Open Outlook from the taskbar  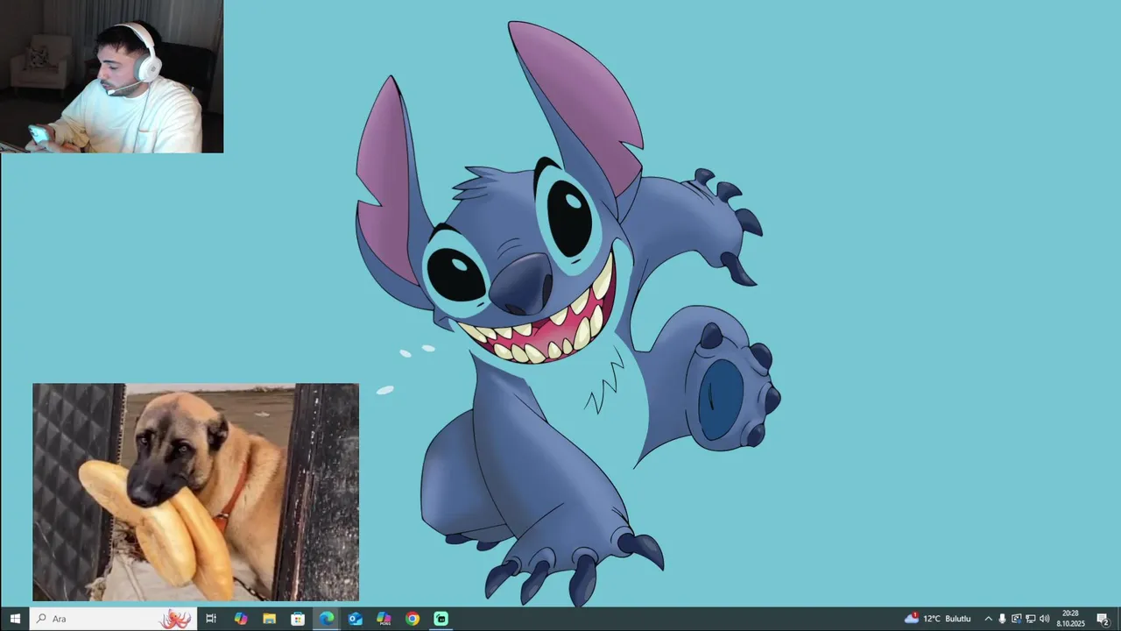coord(356,619)
